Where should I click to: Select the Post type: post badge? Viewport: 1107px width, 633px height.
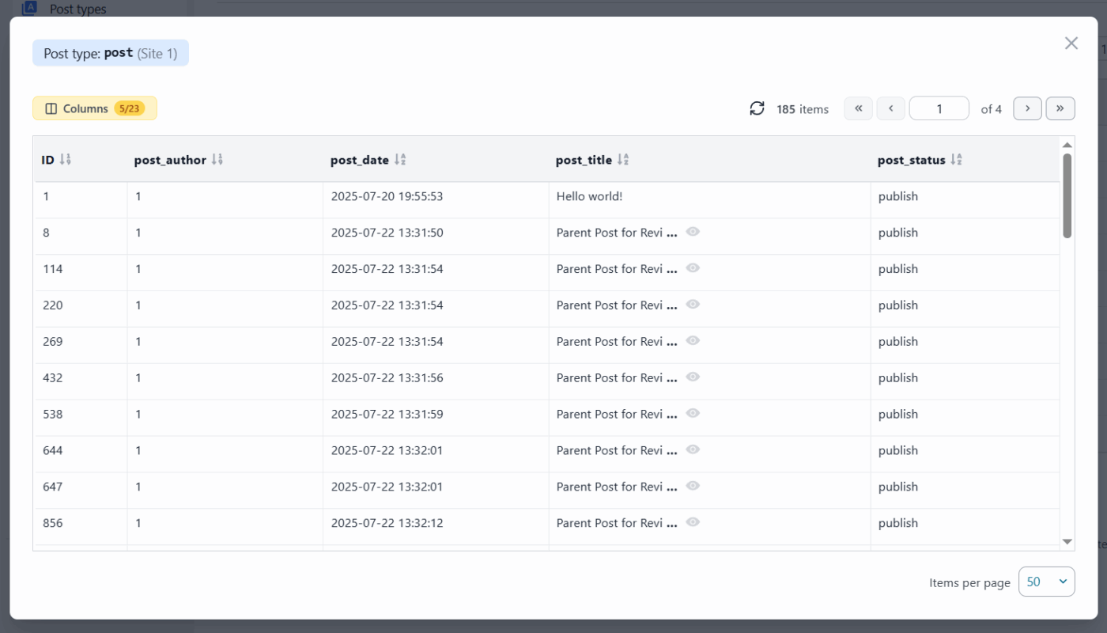point(110,52)
